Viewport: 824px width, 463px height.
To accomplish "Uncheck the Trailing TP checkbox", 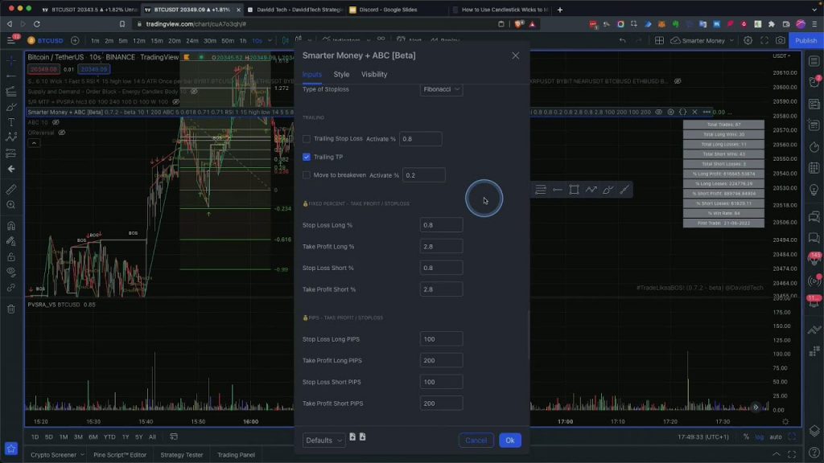I will coord(307,157).
